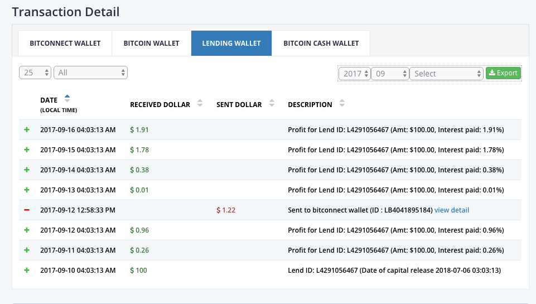Click the Date of capital release description
This screenshot has width=536, height=304.
tap(394, 270)
